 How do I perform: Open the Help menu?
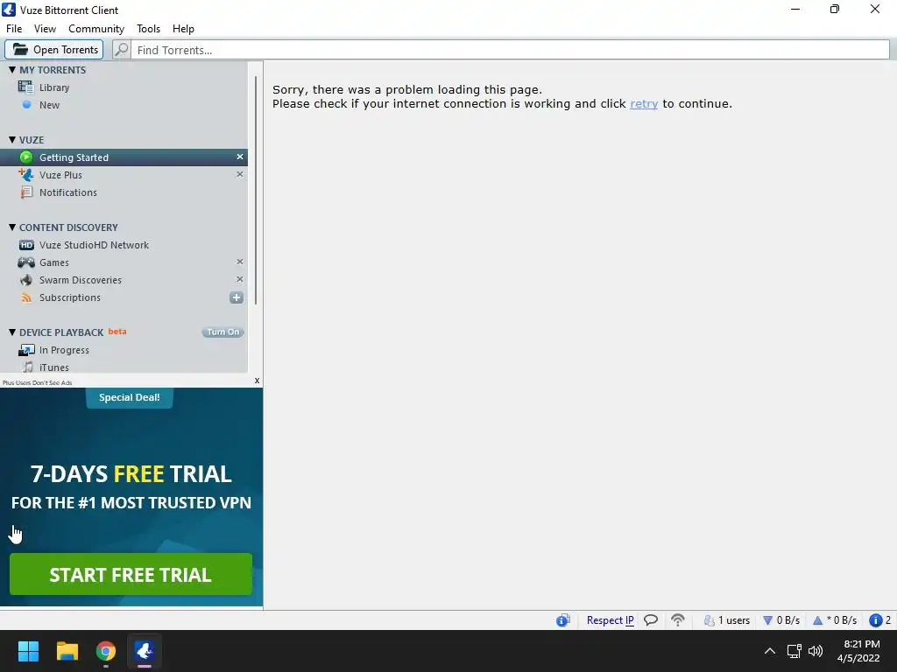183,29
